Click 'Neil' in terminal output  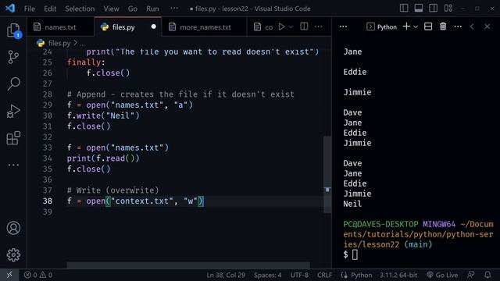pos(352,204)
